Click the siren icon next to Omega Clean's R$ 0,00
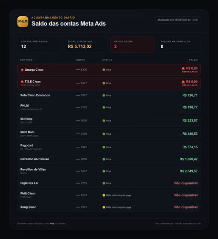Image resolution: width=218 pixels, height=239 pixels. coord(183,68)
